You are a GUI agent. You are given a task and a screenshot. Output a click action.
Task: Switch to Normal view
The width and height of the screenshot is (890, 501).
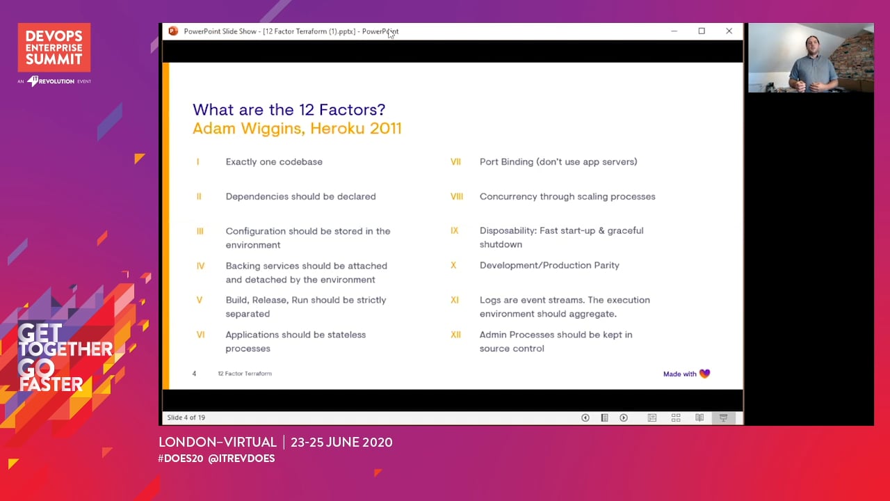652,417
